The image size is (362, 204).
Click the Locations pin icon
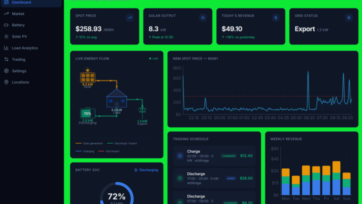[x=6, y=82]
